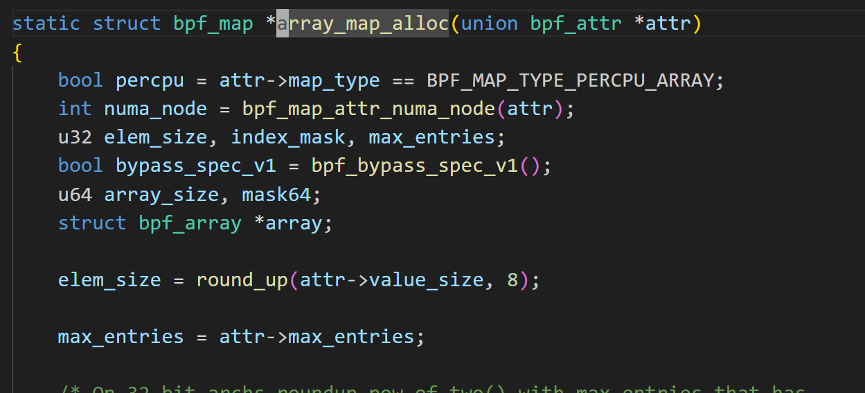Viewport: 865px width, 393px height.
Task: Click the int keyword before numa_node
Action: click(x=75, y=109)
